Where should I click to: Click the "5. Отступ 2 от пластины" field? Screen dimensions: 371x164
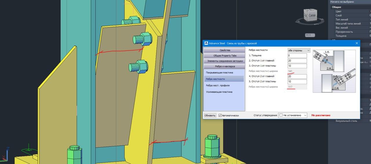coord(297,82)
